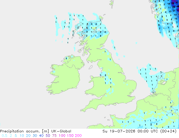Click the 100 legend value
Viewport: 179px width, 138px height.
coord(62,136)
